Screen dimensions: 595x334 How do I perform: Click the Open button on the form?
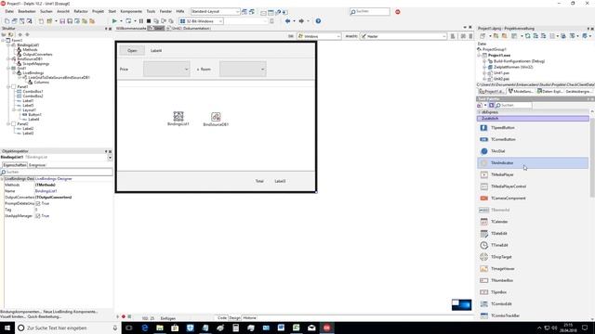click(x=132, y=50)
